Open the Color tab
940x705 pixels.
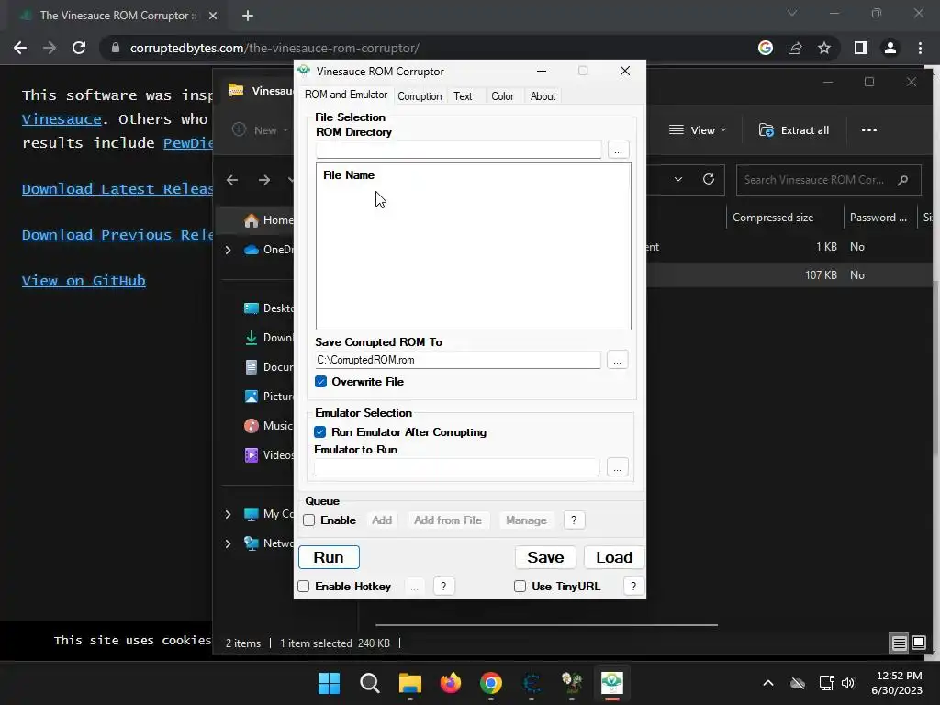point(502,95)
